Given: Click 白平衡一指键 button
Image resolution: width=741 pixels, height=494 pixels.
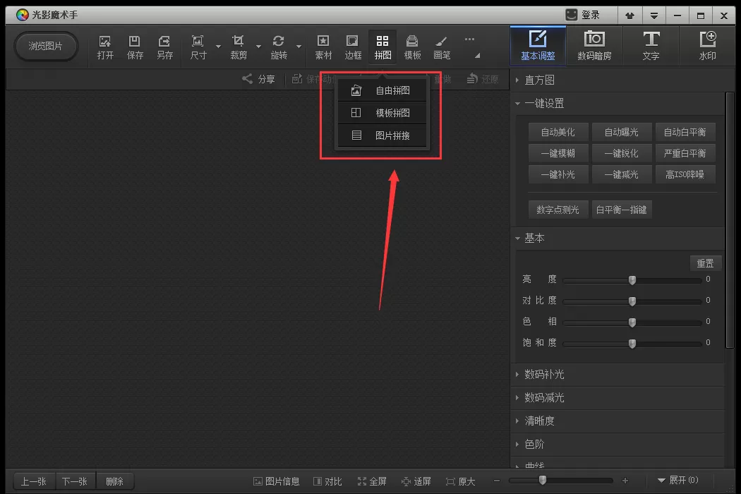Looking at the screenshot, I should [622, 210].
